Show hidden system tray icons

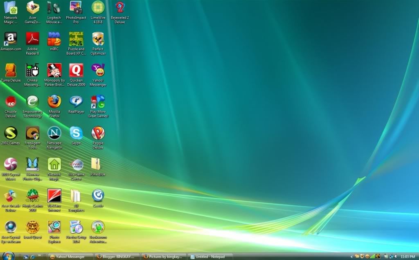(351, 257)
